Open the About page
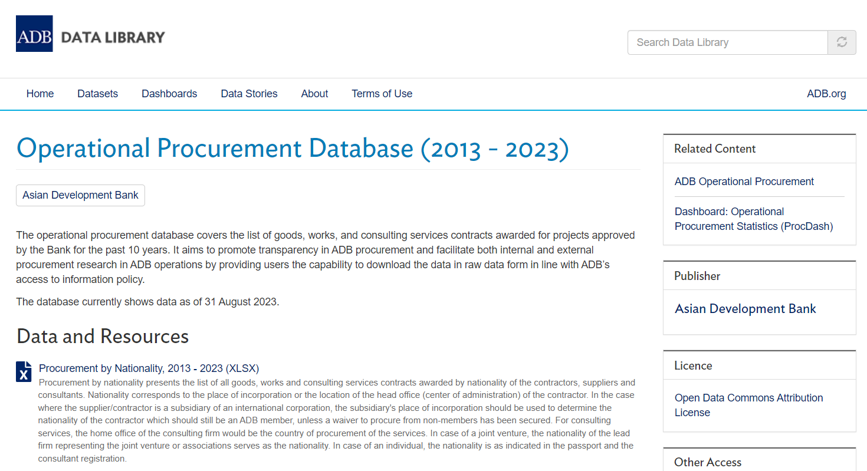 coord(314,94)
